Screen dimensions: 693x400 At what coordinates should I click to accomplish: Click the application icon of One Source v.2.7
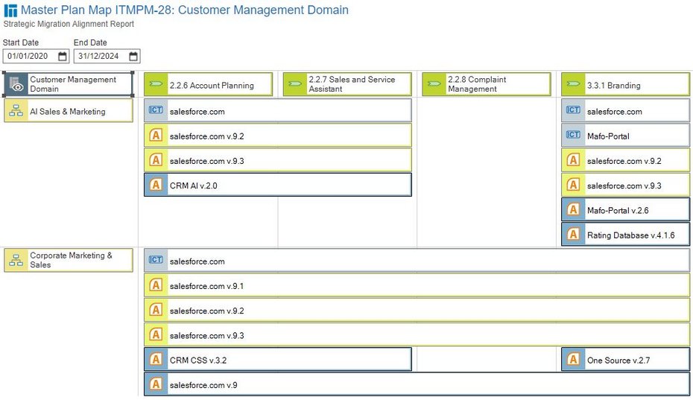[x=573, y=359]
